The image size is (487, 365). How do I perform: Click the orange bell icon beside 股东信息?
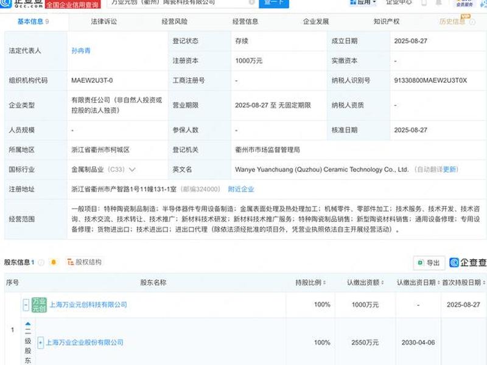pos(54,262)
